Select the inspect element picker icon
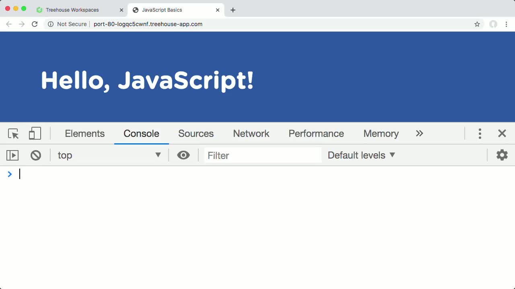Screen dimensions: 515x289 (x=13, y=134)
